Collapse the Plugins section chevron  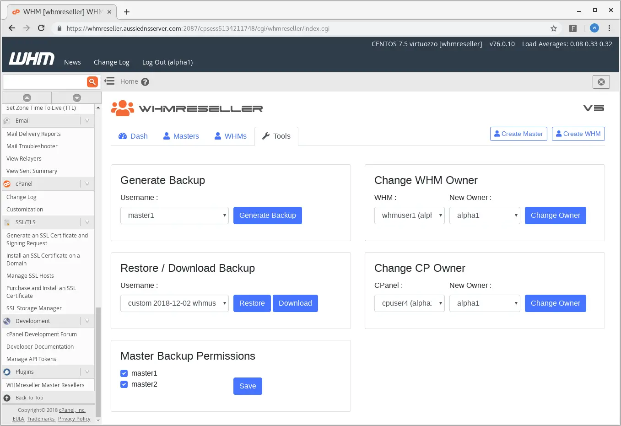(x=87, y=372)
